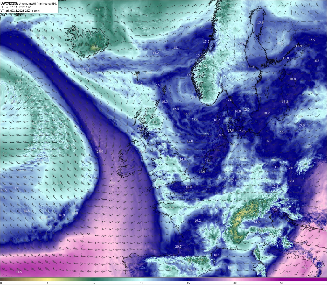Click the 30 label on the color scale

235,283
